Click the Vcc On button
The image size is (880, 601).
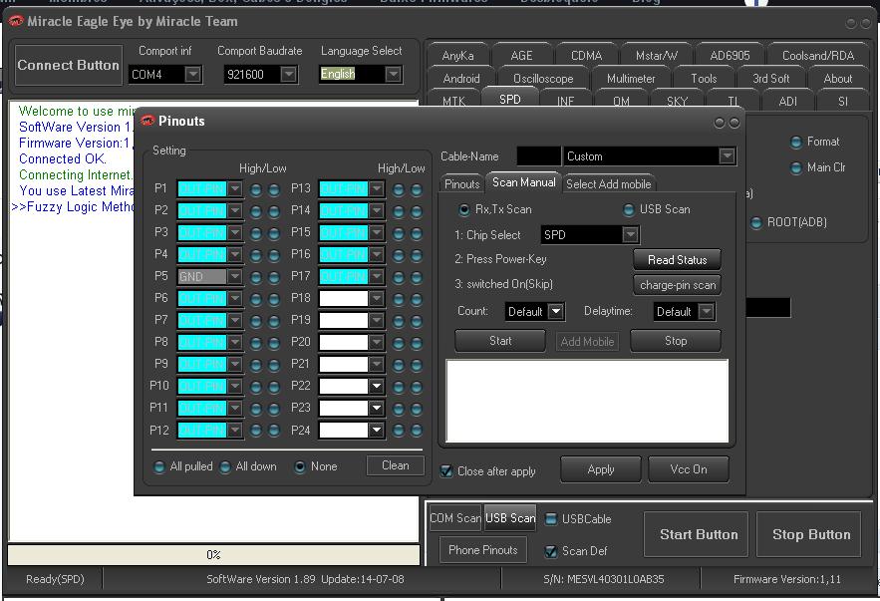click(689, 469)
